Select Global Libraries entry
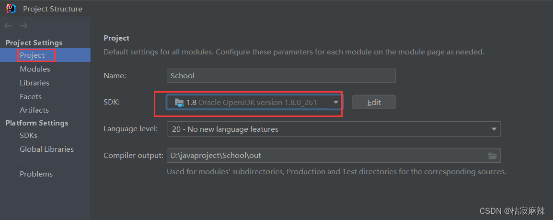 (x=46, y=149)
